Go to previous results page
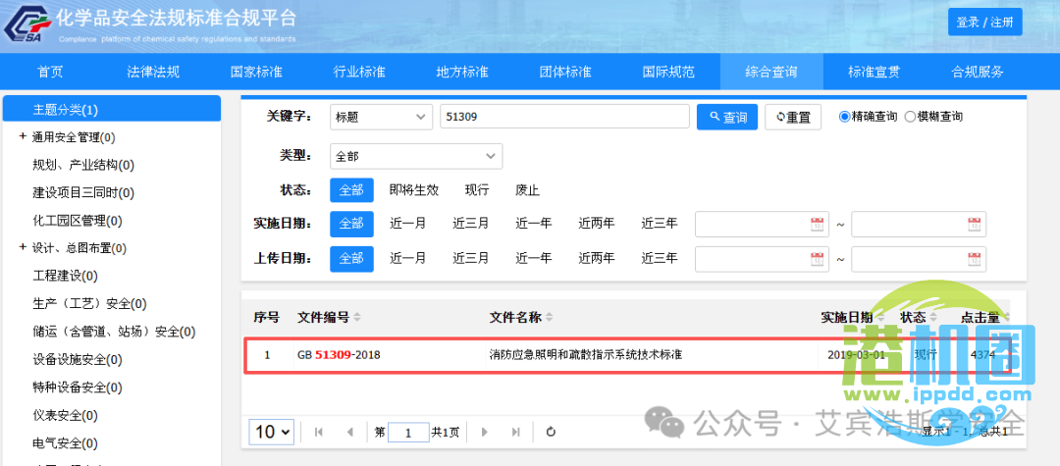Image resolution: width=1060 pixels, height=466 pixels. [349, 433]
